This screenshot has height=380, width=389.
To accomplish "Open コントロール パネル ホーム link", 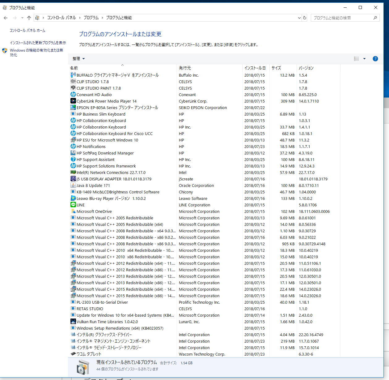I will point(27,31).
